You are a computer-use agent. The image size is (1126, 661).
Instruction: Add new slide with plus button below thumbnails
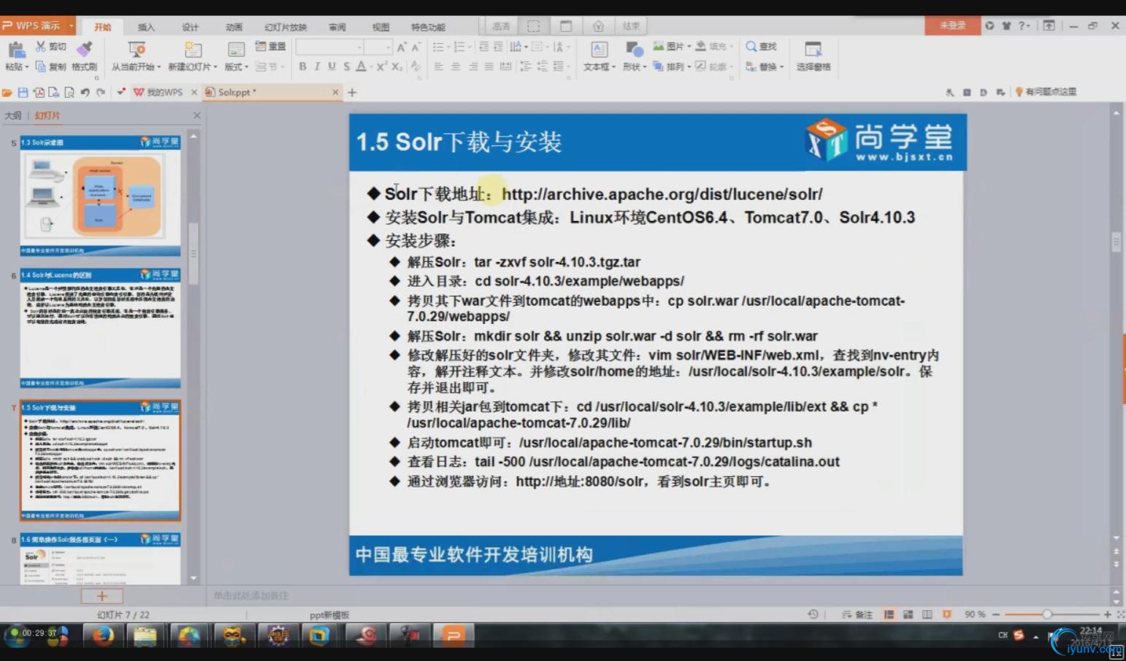coord(102,596)
